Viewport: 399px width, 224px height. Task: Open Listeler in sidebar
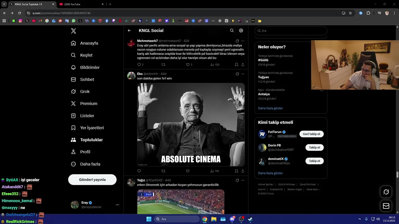coord(82,116)
